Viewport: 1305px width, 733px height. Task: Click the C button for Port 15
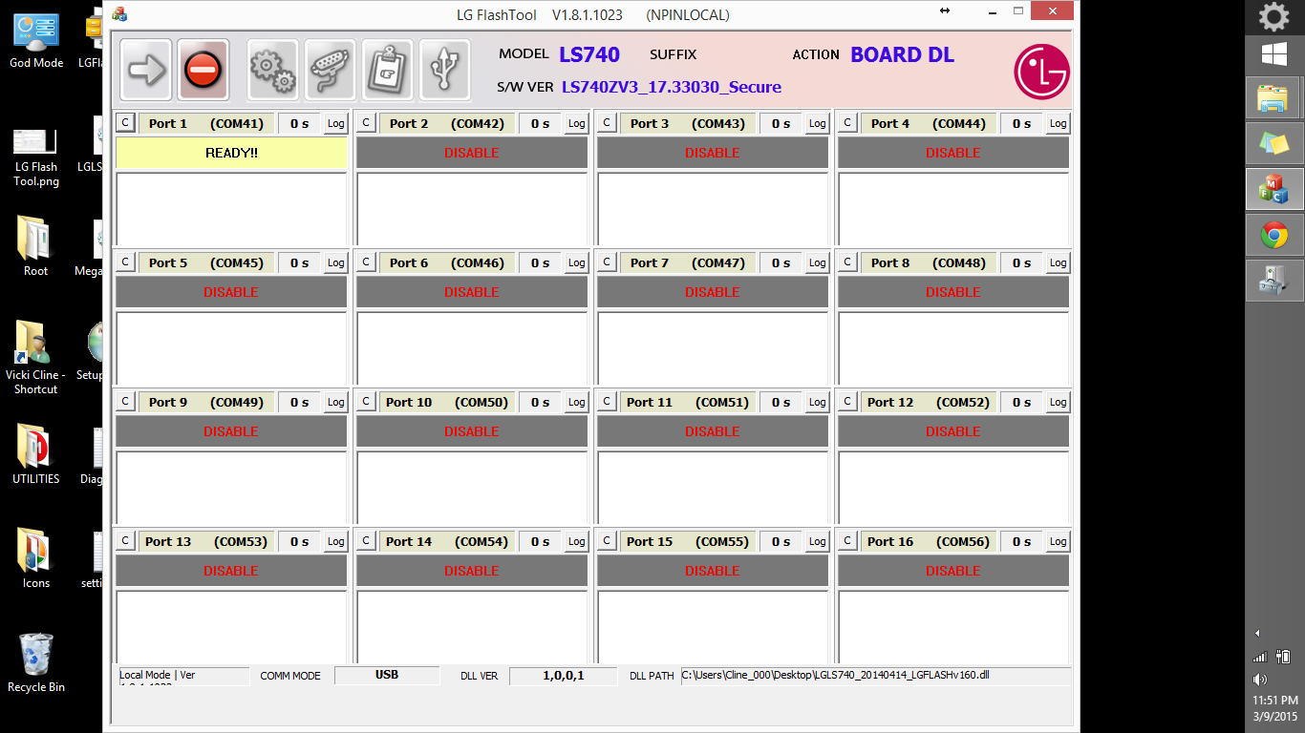pyautogui.click(x=607, y=541)
